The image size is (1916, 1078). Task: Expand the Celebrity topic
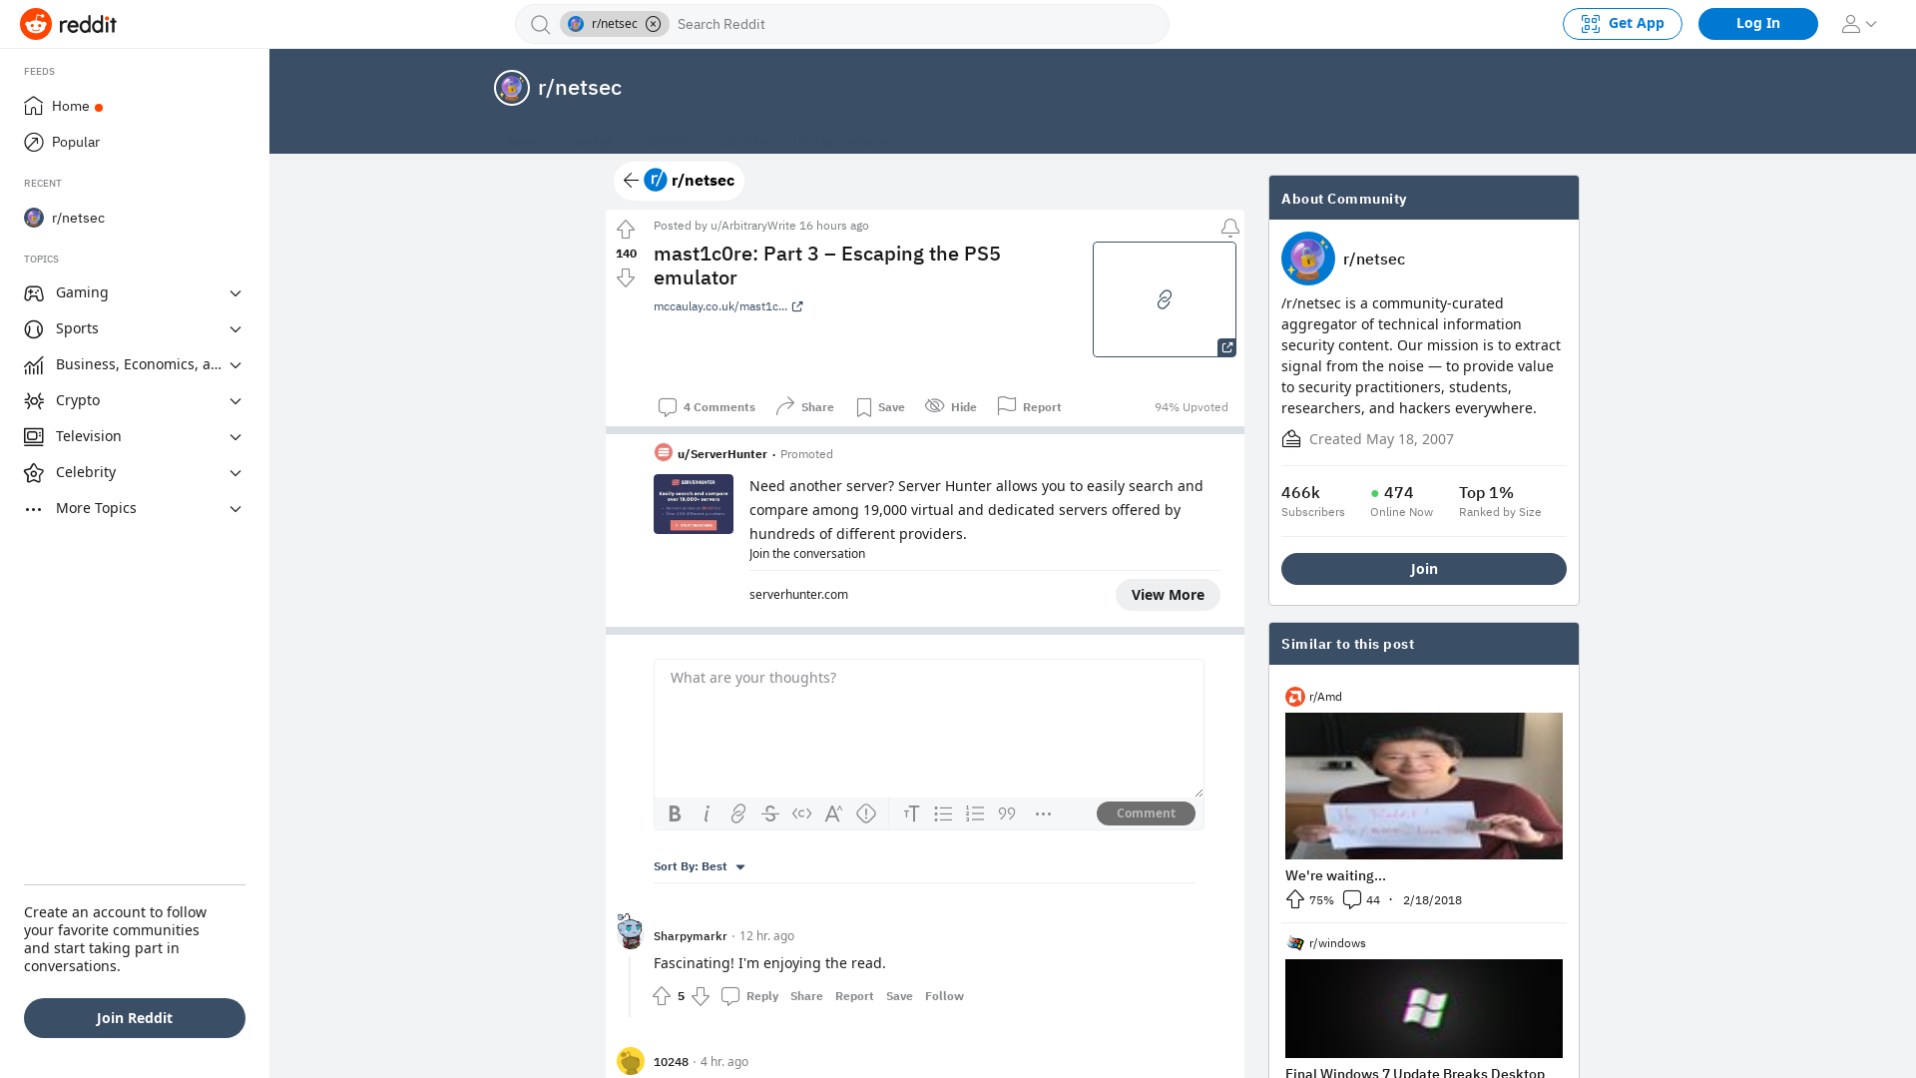[x=135, y=472]
